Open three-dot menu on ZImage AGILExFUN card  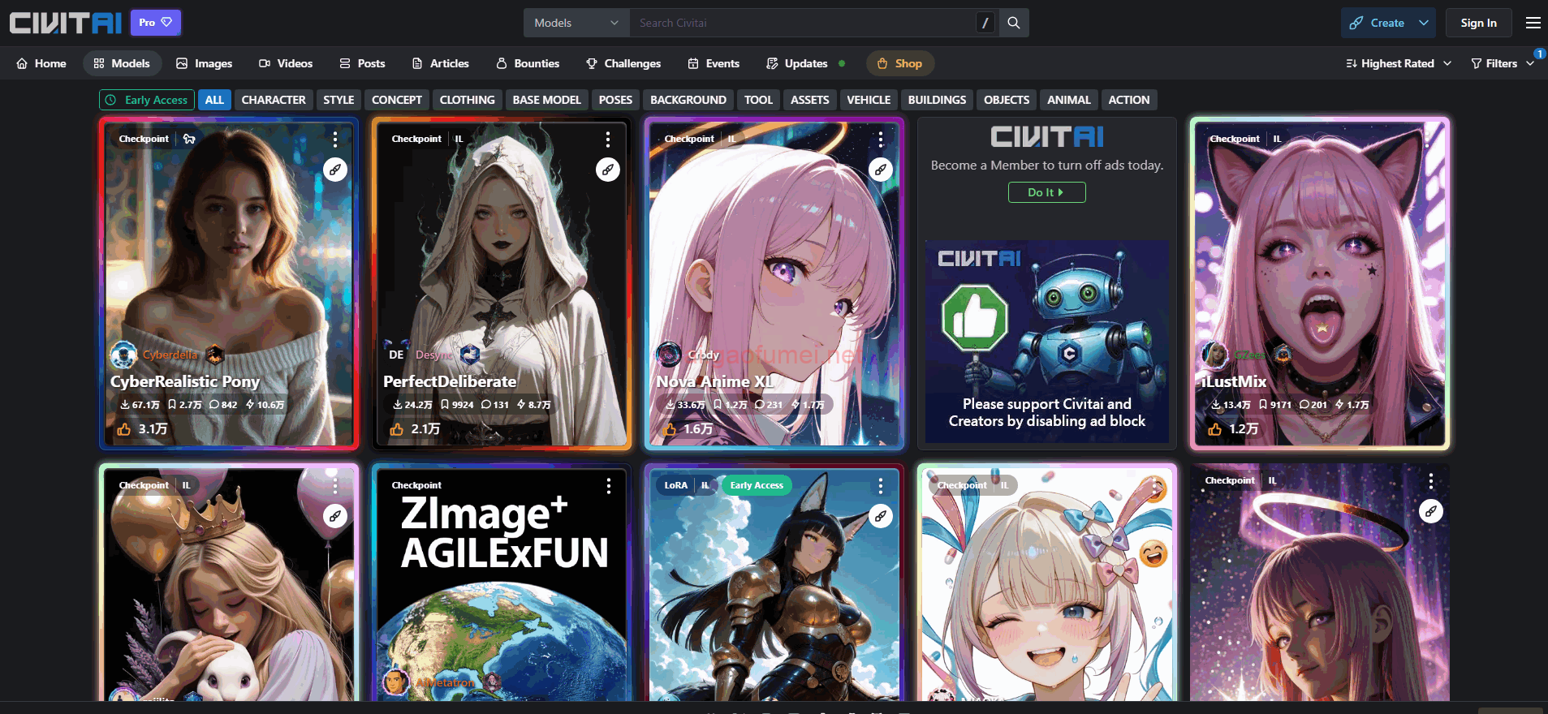click(608, 486)
